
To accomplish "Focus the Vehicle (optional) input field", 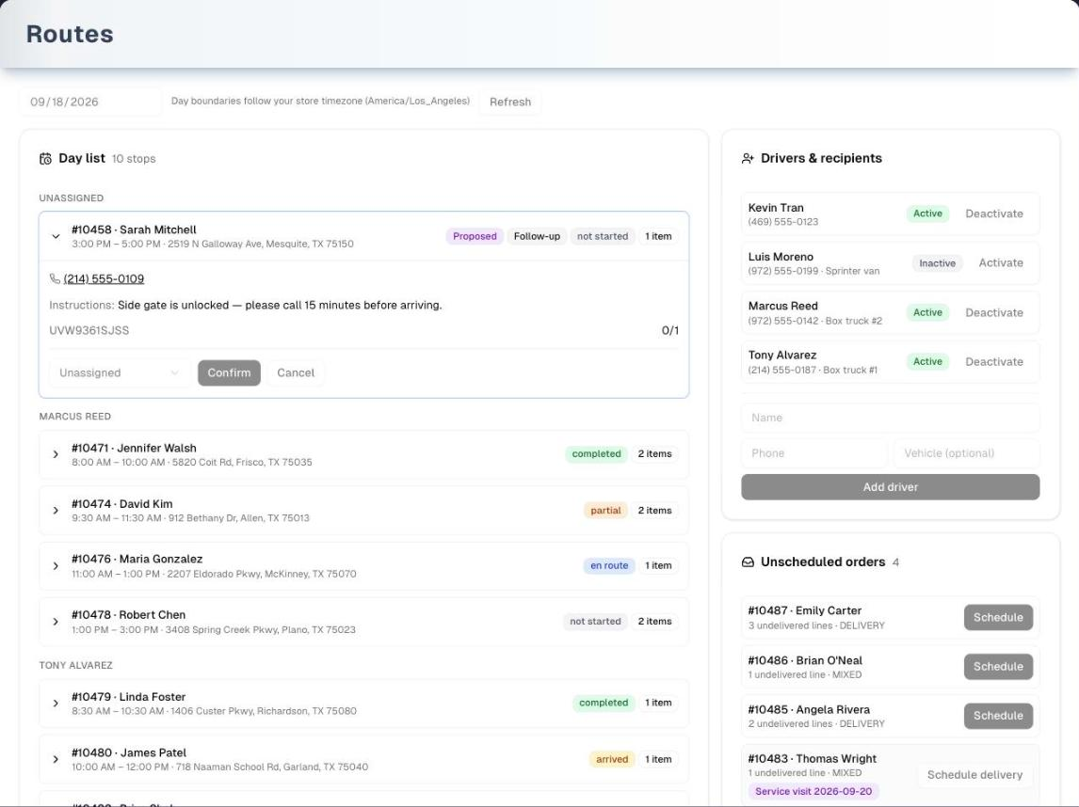I will click(x=967, y=453).
